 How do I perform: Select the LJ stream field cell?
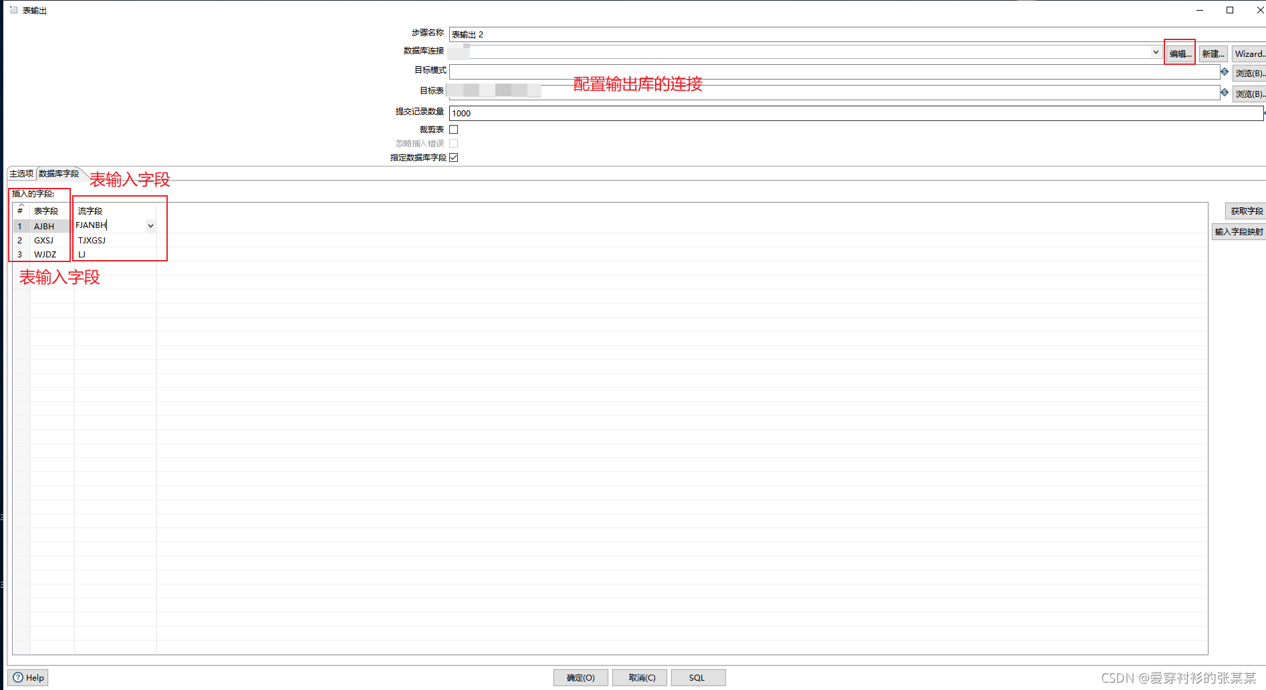[115, 254]
